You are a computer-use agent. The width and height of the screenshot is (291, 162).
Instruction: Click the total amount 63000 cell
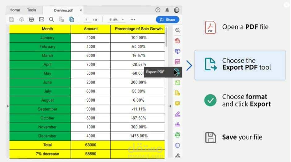pyautogui.click(x=91, y=145)
